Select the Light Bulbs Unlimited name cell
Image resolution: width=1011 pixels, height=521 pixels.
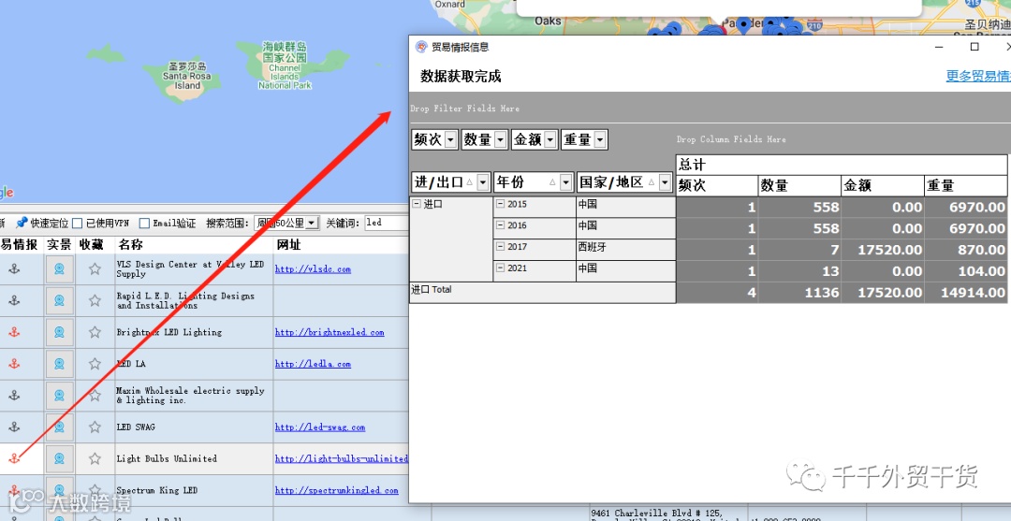(x=194, y=458)
